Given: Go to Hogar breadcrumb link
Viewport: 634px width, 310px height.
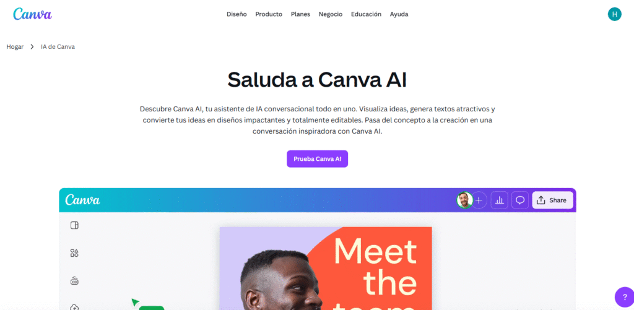Looking at the screenshot, I should (15, 47).
